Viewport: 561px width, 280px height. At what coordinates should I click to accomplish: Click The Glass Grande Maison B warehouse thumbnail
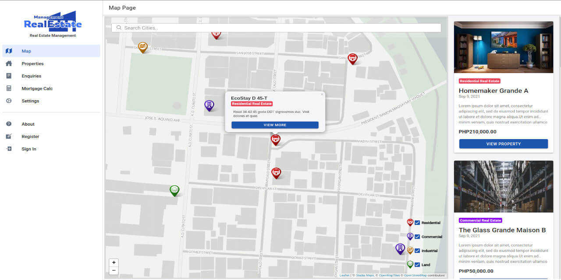pos(503,186)
